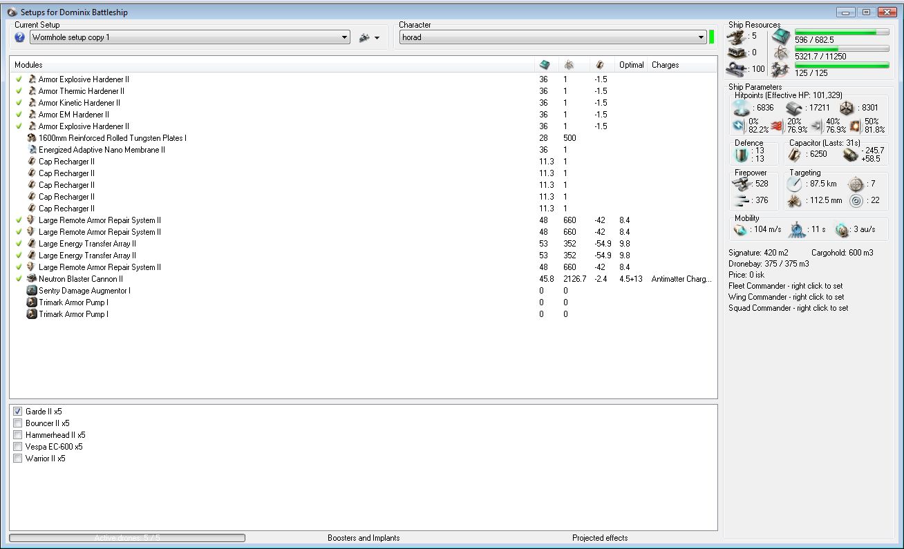This screenshot has height=549, width=904.
Task: Click the Dronebay: 375 / 375 m3 text
Action: pos(769,264)
